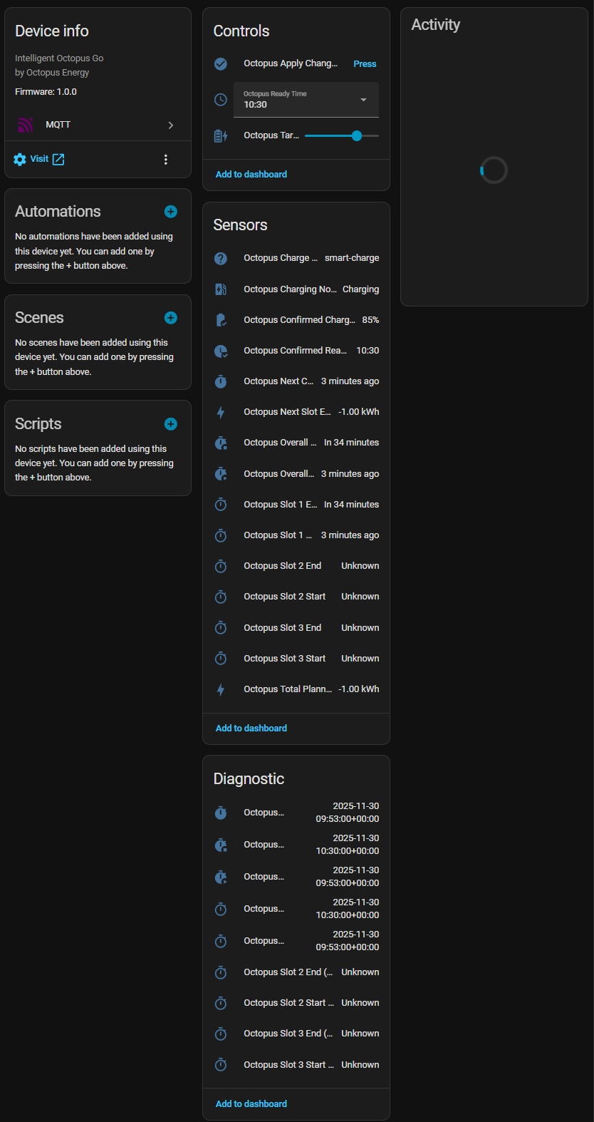The width and height of the screenshot is (594, 1122).
Task: Add Diagnostic card to dashboard
Action: pyautogui.click(x=251, y=1104)
